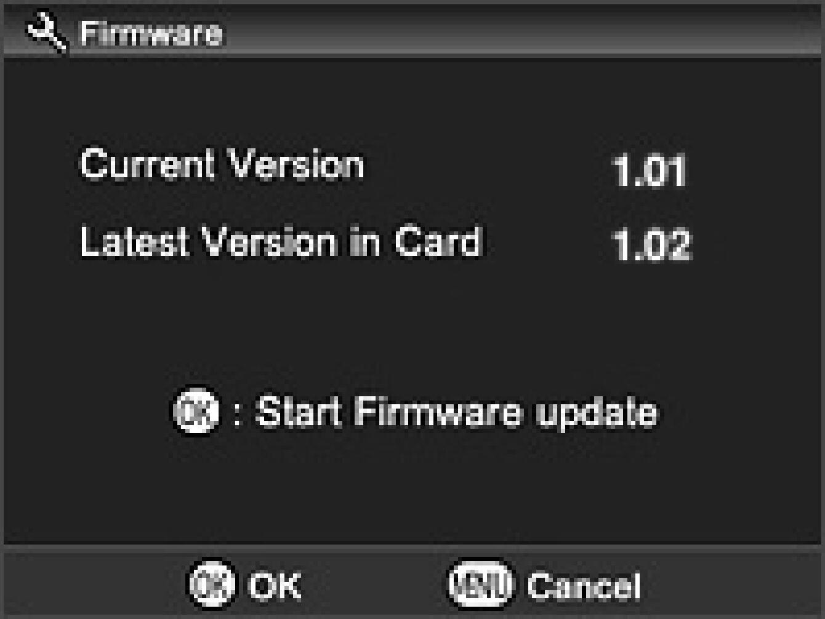Hit the MENU button icon next to Cancel
The height and width of the screenshot is (619, 825).
coord(481,584)
